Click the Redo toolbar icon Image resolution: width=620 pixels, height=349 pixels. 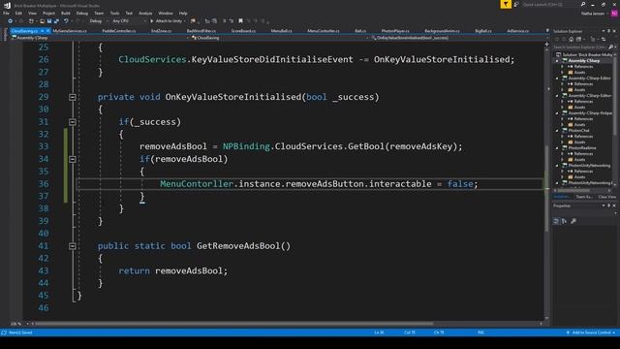[x=77, y=21]
